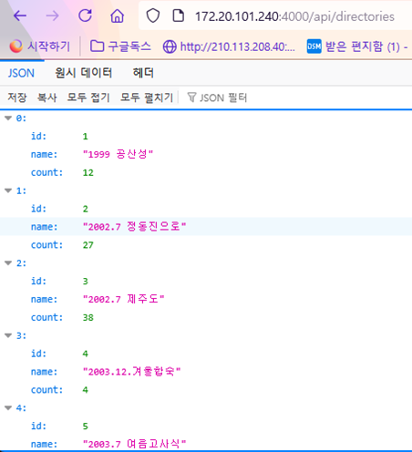Switch to the 헤더 tab
Viewport: 412px width, 452px height.
tap(143, 73)
